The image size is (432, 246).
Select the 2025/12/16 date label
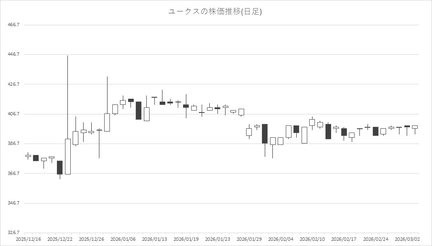click(x=28, y=238)
